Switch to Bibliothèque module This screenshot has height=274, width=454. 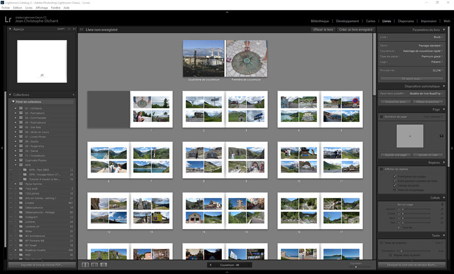point(320,21)
